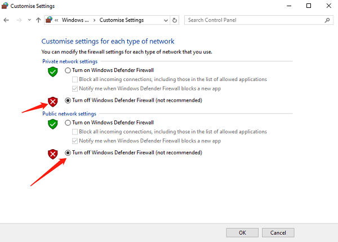Click the green shield icon in the Public section
The height and width of the screenshot is (242, 338).
(53, 124)
